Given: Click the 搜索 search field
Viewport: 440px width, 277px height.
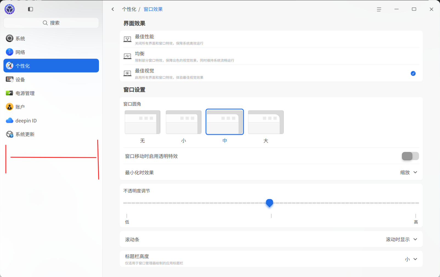Looking at the screenshot, I should point(51,23).
